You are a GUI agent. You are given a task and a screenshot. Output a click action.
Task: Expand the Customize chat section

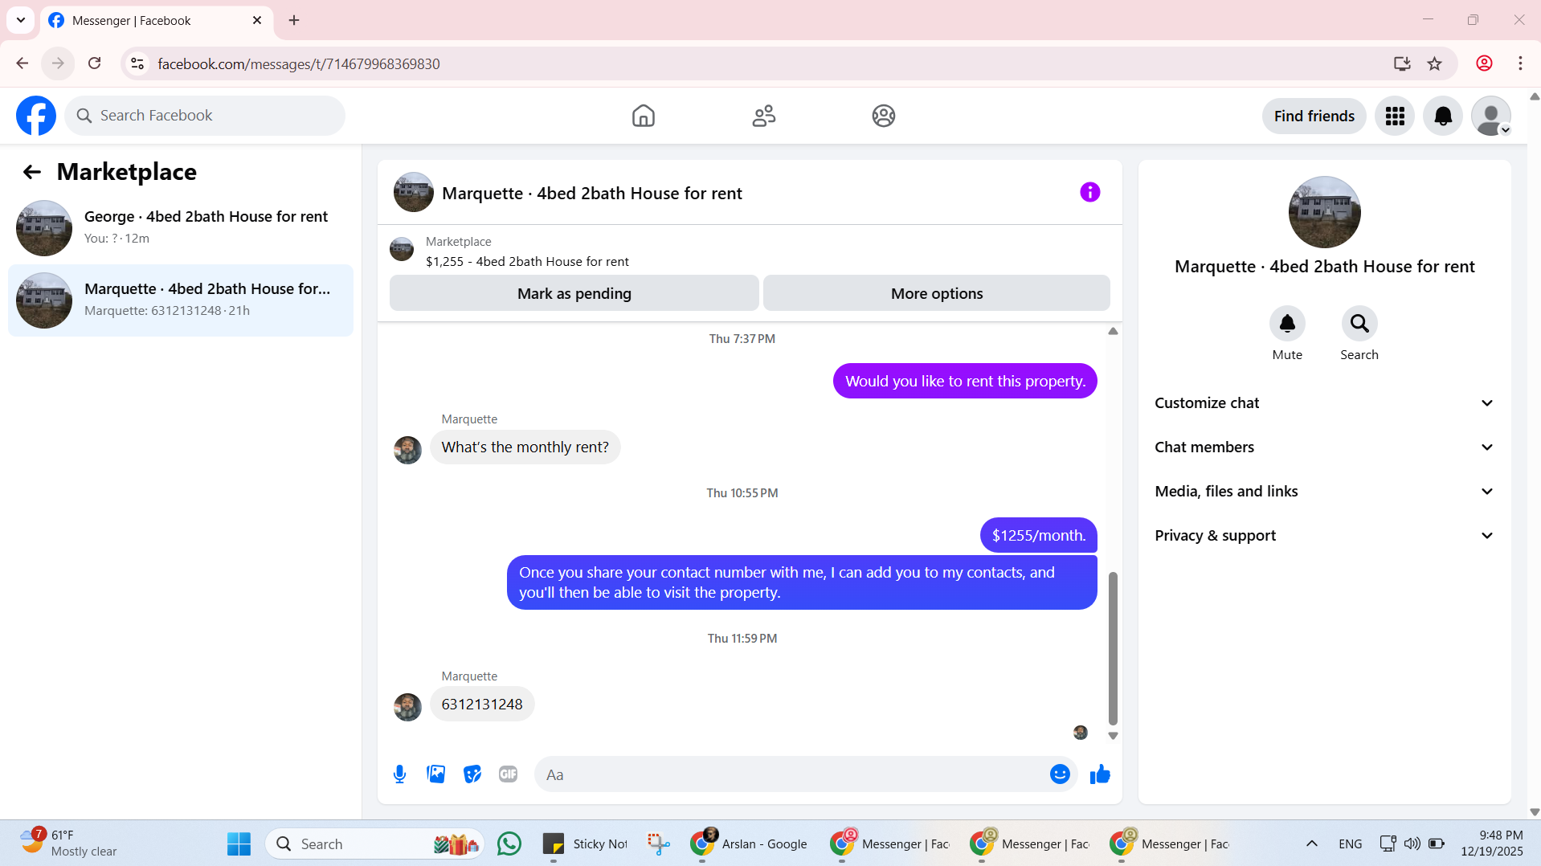[1324, 403]
